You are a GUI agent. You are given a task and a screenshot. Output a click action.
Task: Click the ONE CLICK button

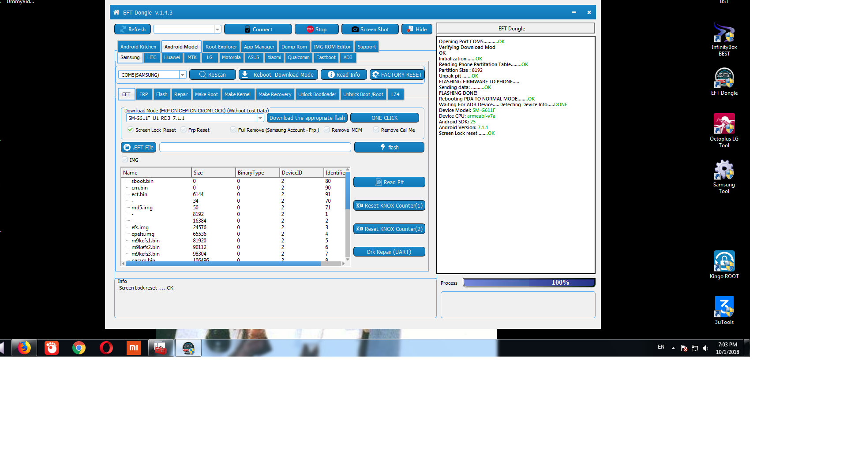pos(385,118)
